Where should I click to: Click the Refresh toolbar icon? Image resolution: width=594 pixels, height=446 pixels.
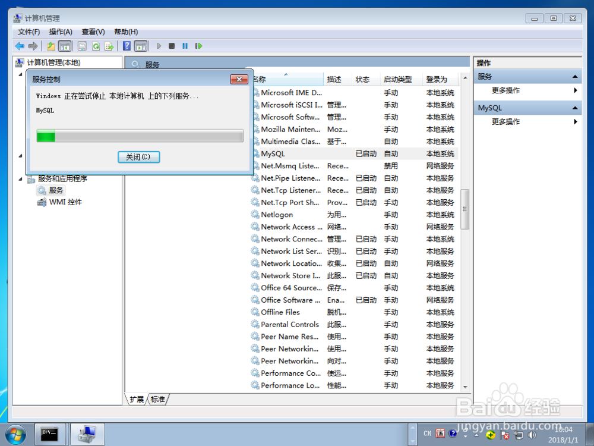pyautogui.click(x=96, y=46)
